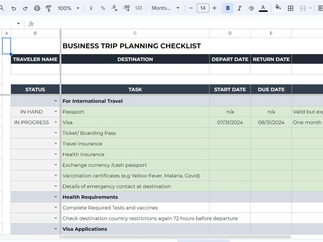Toggle Bold formatting button

click(228, 8)
